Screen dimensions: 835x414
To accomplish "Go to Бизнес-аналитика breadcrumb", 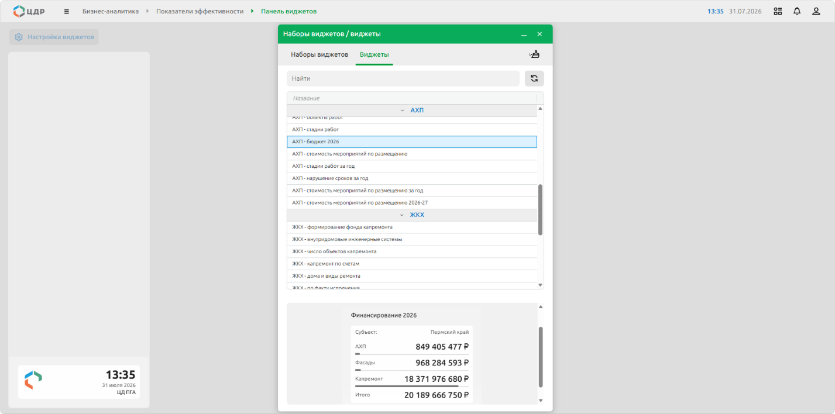I will 111,11.
